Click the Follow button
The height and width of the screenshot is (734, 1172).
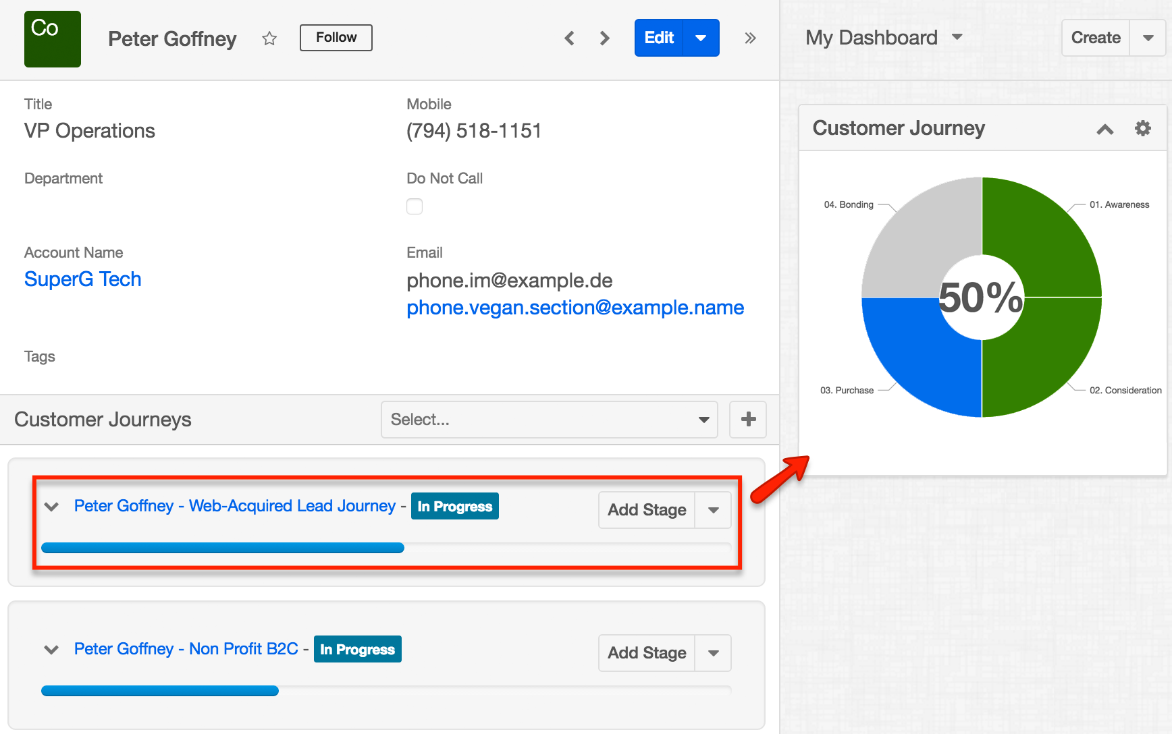(x=336, y=38)
